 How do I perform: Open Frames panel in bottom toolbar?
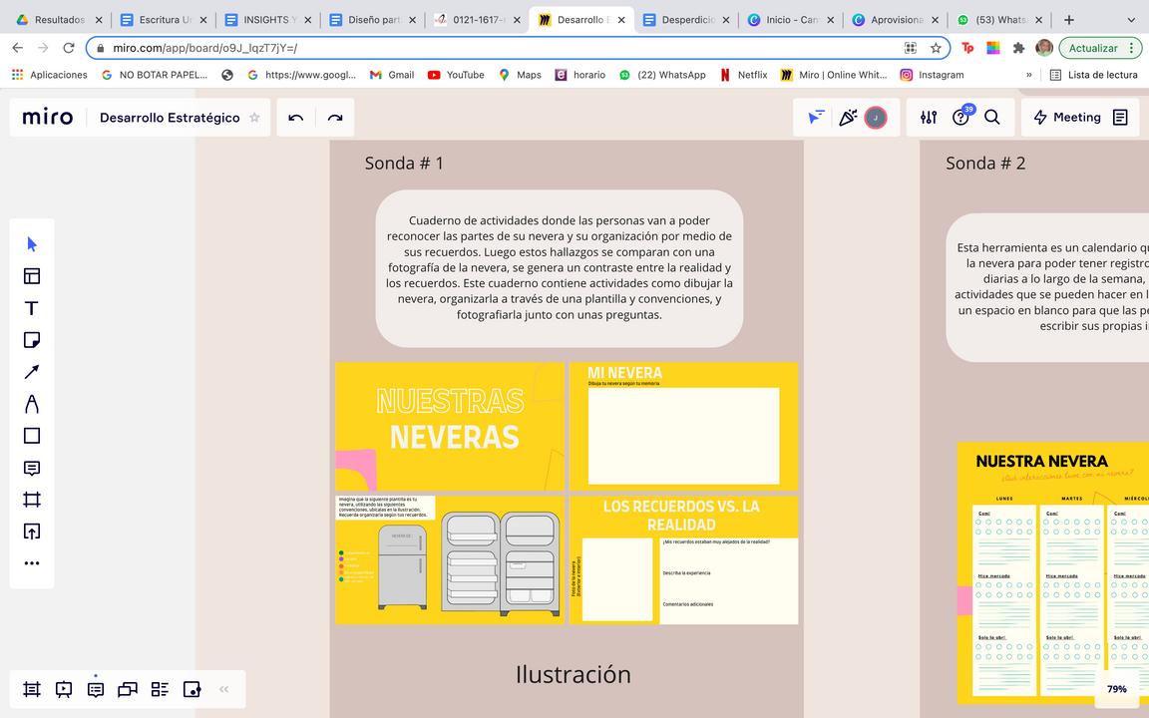(x=32, y=689)
